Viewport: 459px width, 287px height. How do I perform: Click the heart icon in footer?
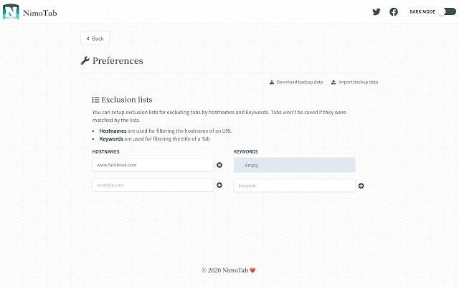(252, 270)
